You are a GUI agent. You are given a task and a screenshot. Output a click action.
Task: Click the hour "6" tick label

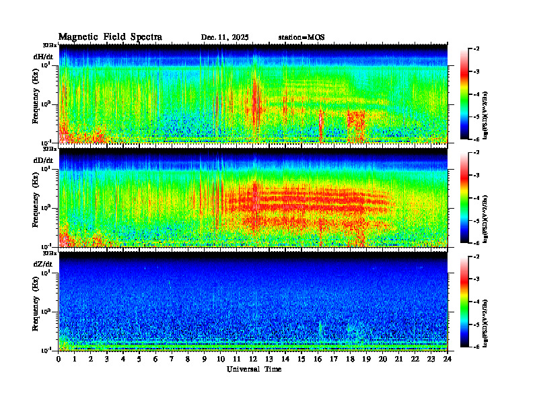click(155, 359)
